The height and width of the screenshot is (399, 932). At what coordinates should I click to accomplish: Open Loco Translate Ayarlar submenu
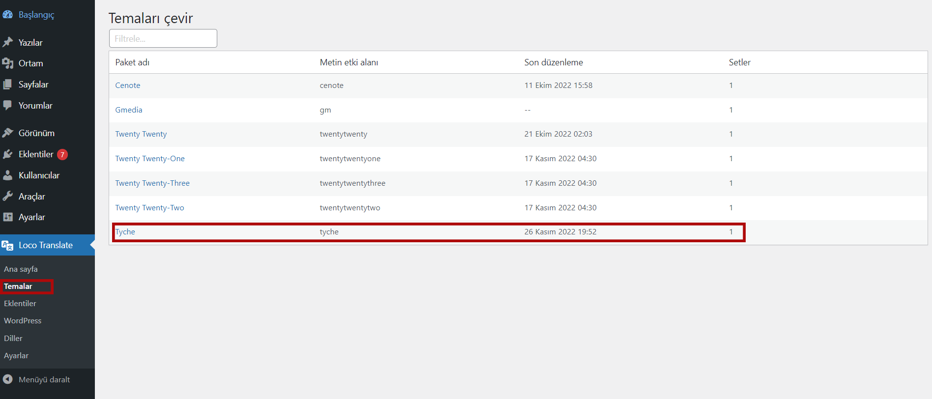click(16, 356)
